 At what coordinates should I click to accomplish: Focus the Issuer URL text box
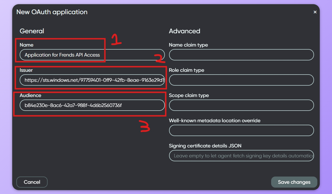click(x=92, y=80)
